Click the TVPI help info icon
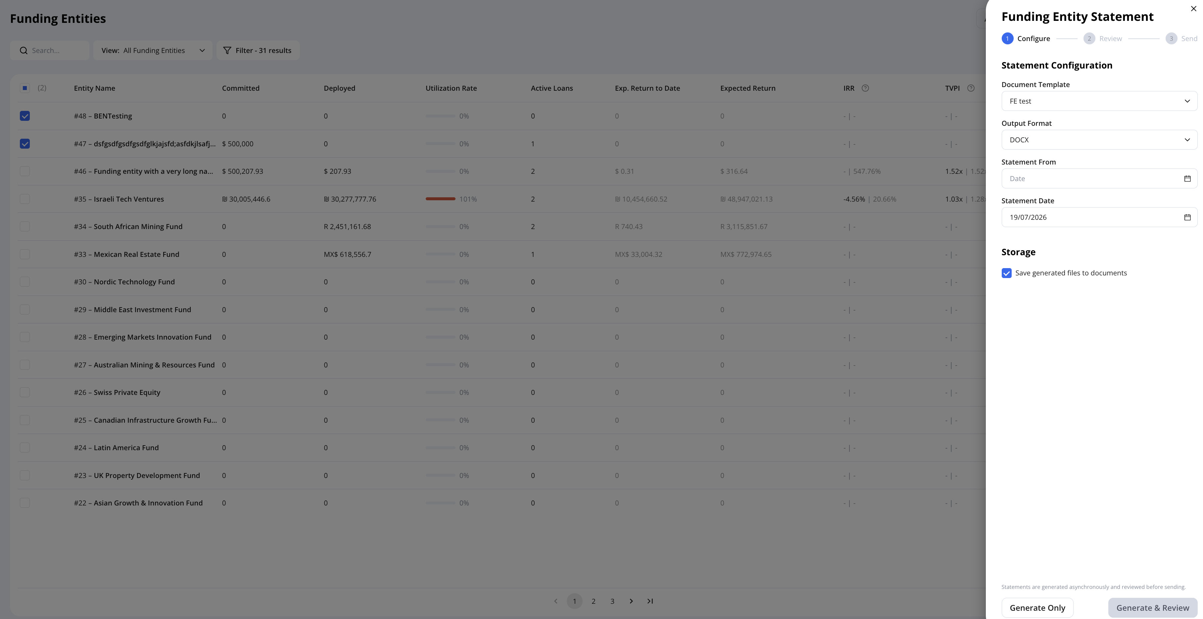Viewport: 1203px width, 619px height. [x=970, y=88]
